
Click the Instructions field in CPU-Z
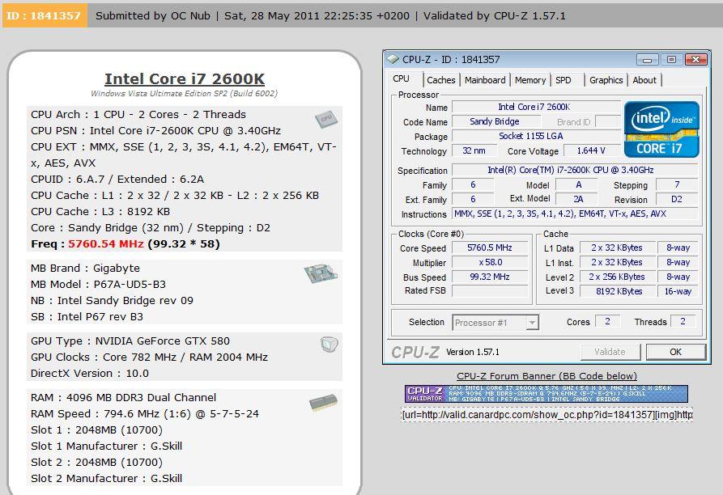(574, 214)
